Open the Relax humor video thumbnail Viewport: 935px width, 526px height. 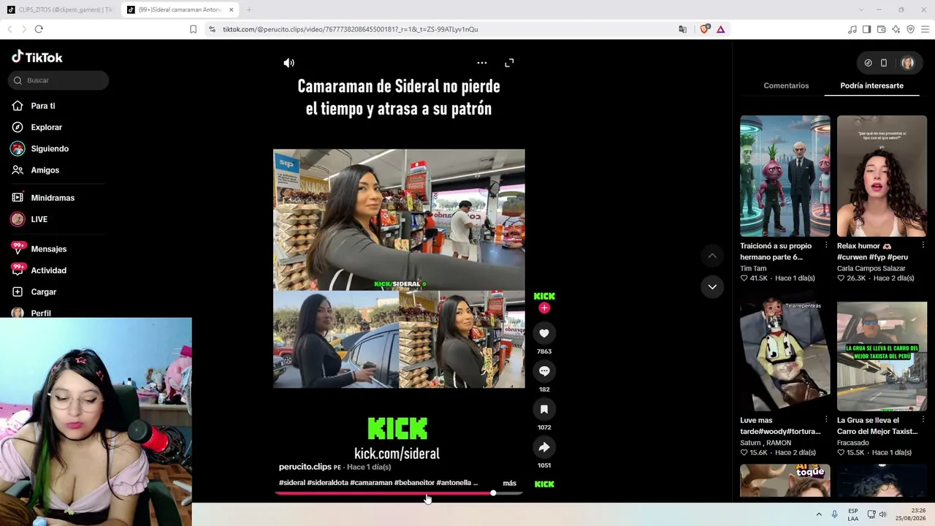pyautogui.click(x=882, y=176)
